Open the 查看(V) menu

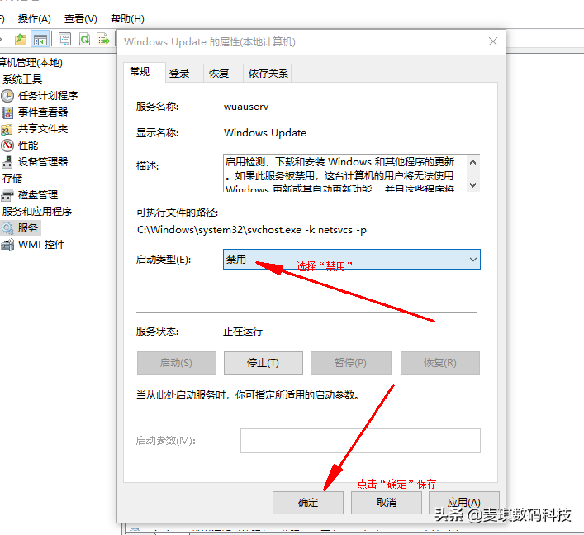click(x=81, y=19)
